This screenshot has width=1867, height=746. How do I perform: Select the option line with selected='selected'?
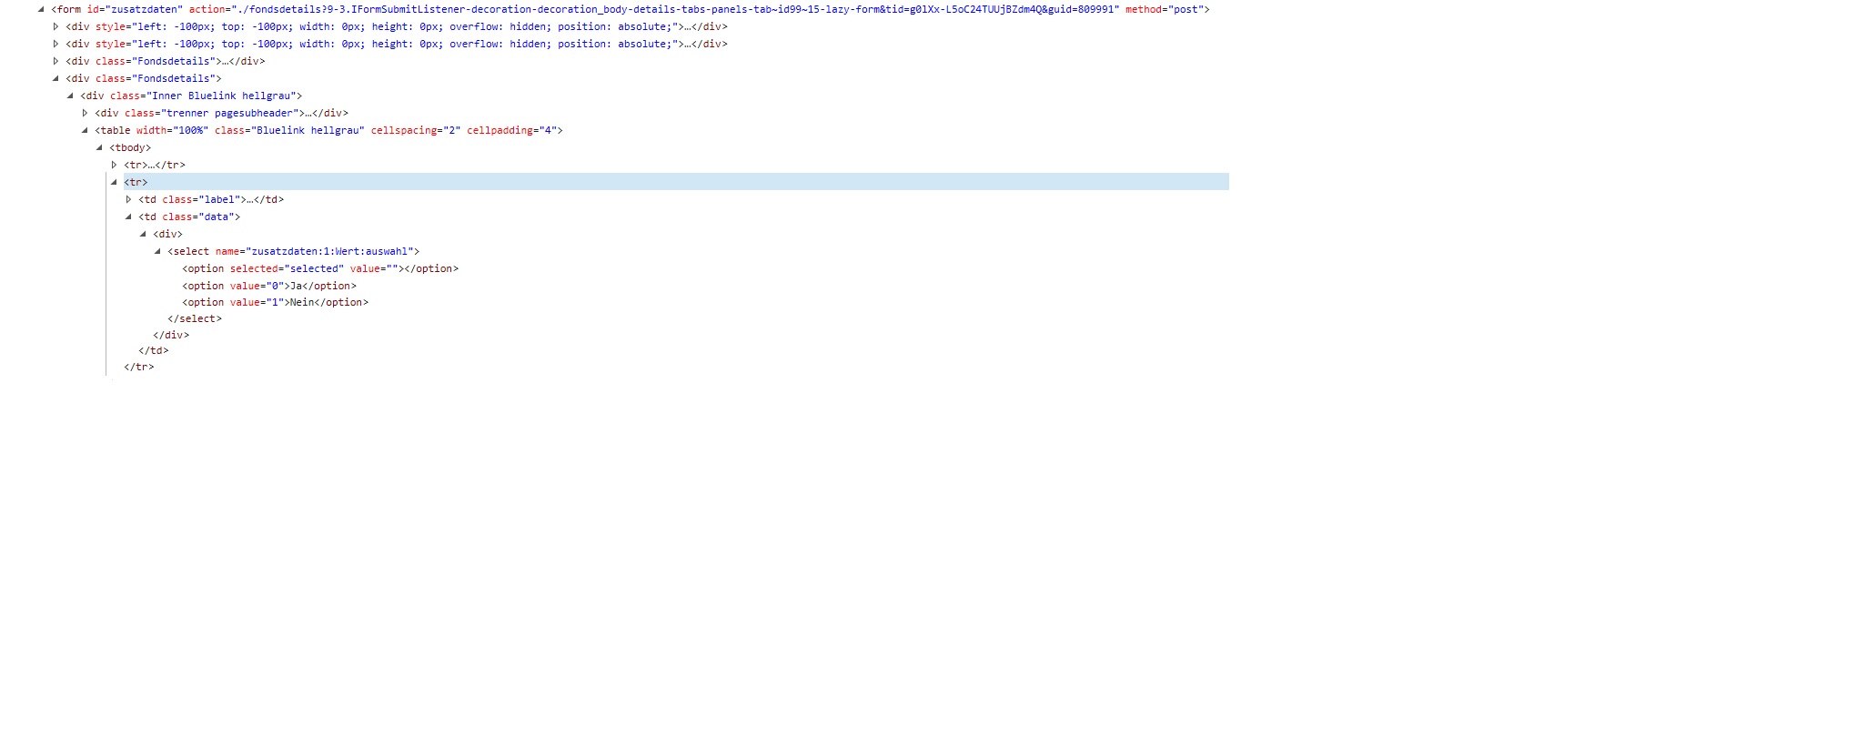coord(319,268)
